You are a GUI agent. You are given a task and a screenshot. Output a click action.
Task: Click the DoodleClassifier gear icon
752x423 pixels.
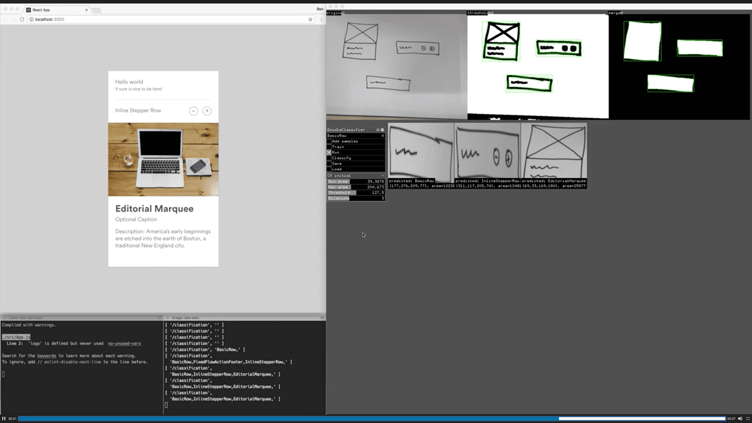coord(378,130)
